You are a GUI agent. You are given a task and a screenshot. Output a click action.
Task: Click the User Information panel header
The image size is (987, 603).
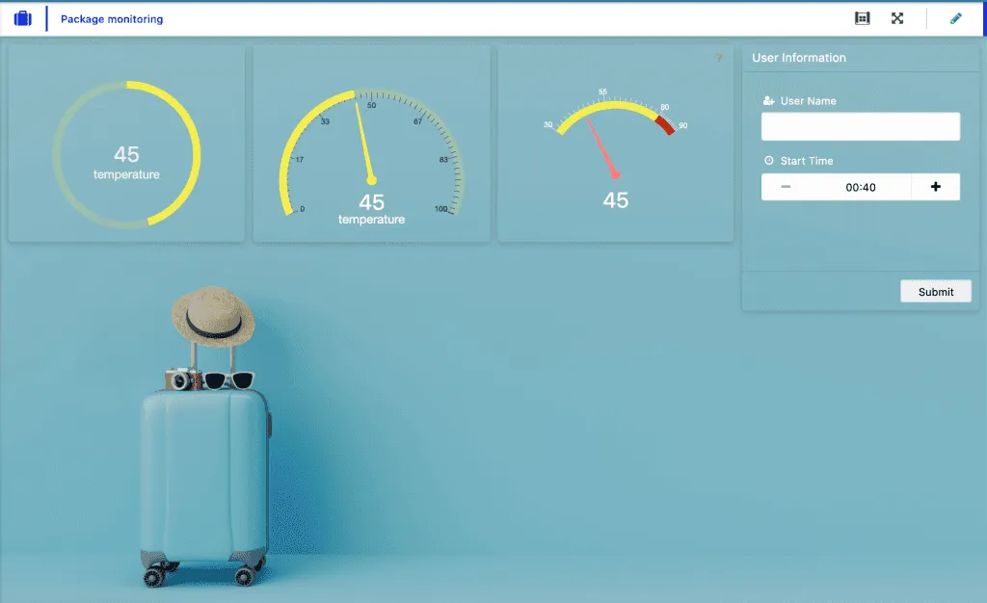pyautogui.click(x=798, y=58)
